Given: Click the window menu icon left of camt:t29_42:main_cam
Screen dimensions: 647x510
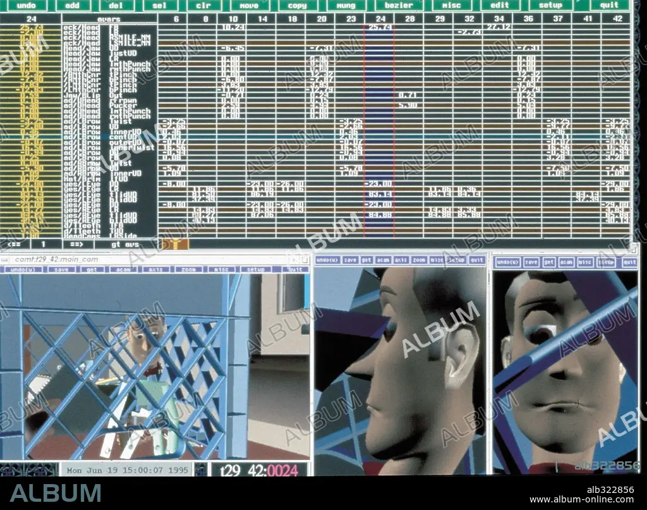Looking at the screenshot, I should (4, 260).
